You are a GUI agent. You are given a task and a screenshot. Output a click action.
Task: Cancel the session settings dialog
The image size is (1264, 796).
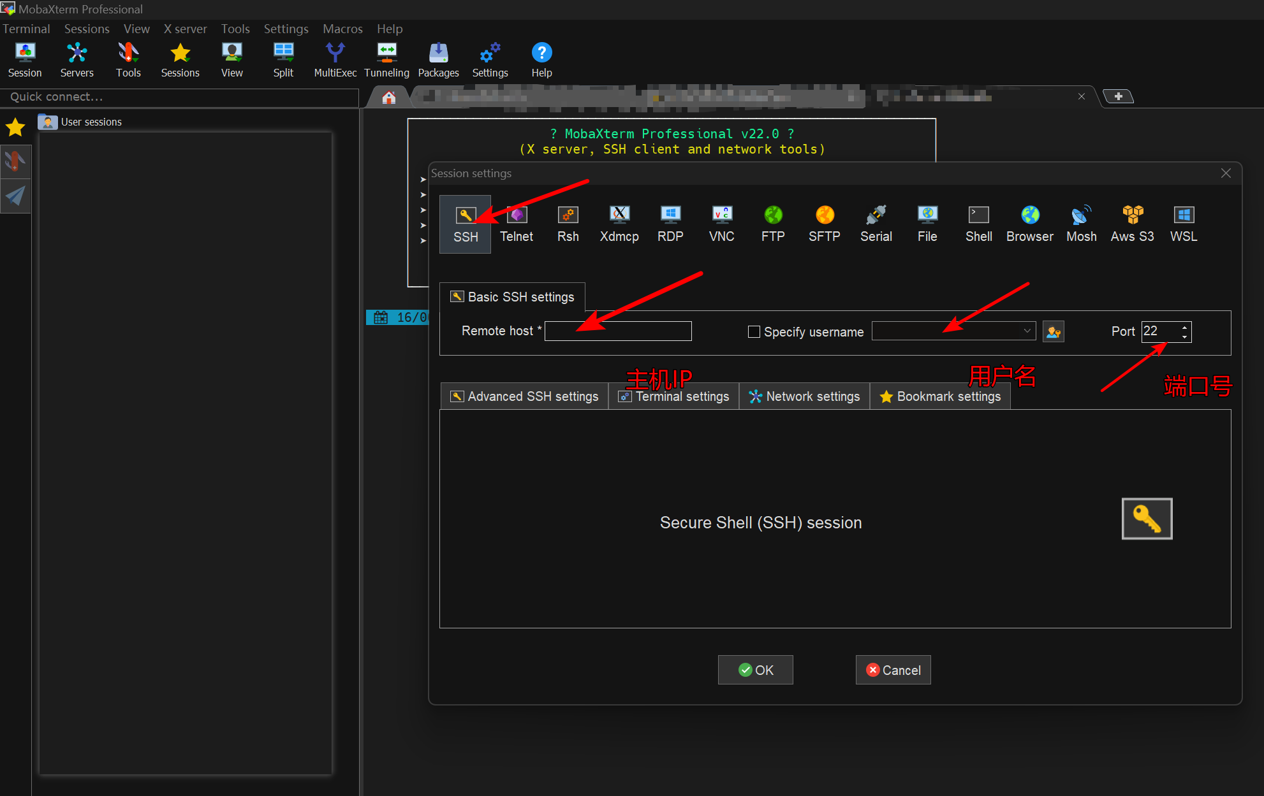pos(893,670)
